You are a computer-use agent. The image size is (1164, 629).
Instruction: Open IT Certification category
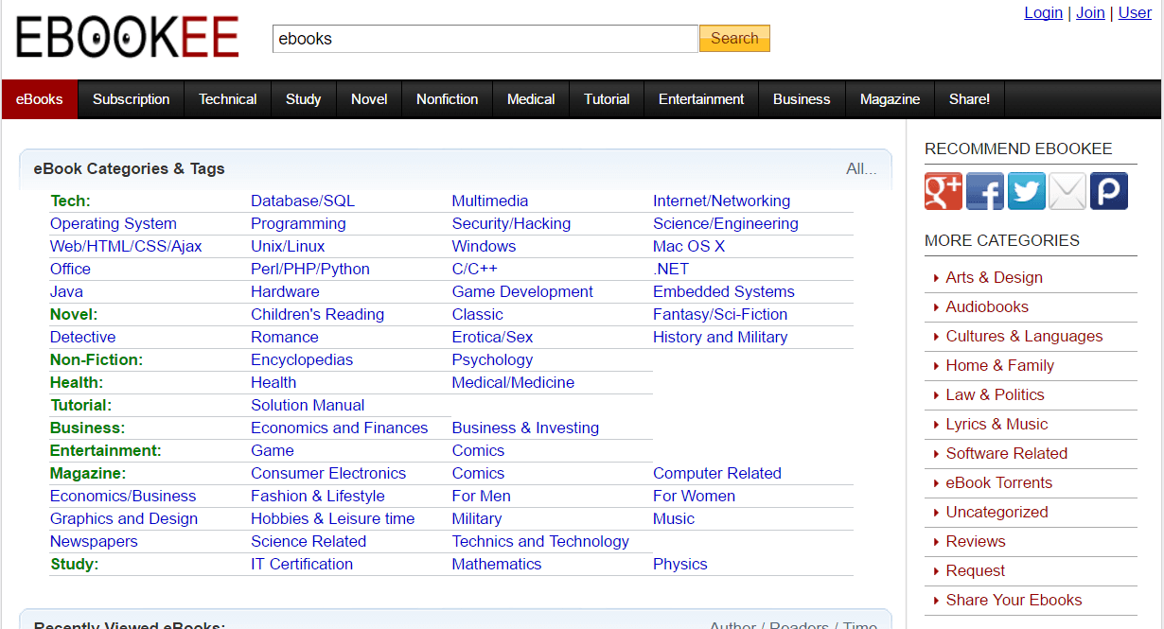tap(302, 564)
